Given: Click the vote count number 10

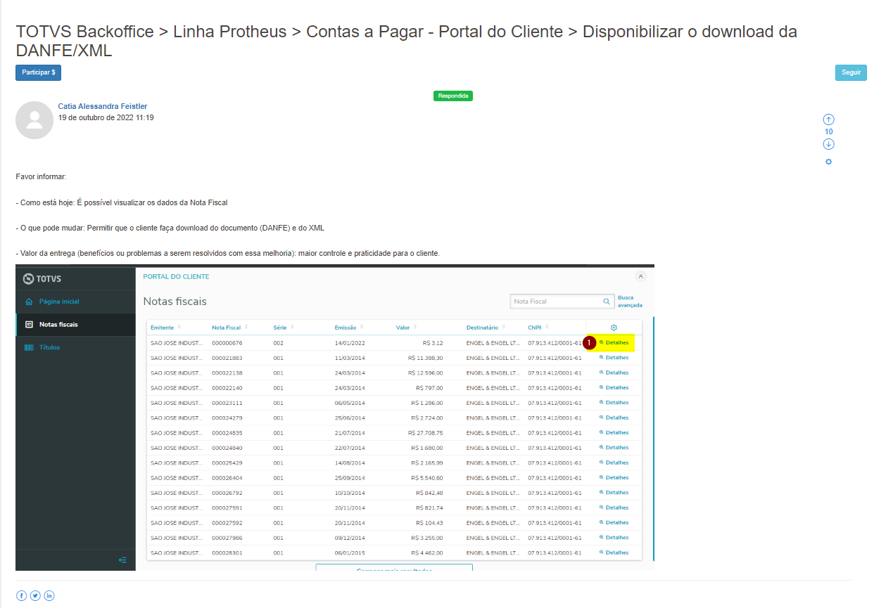Looking at the screenshot, I should pos(828,131).
